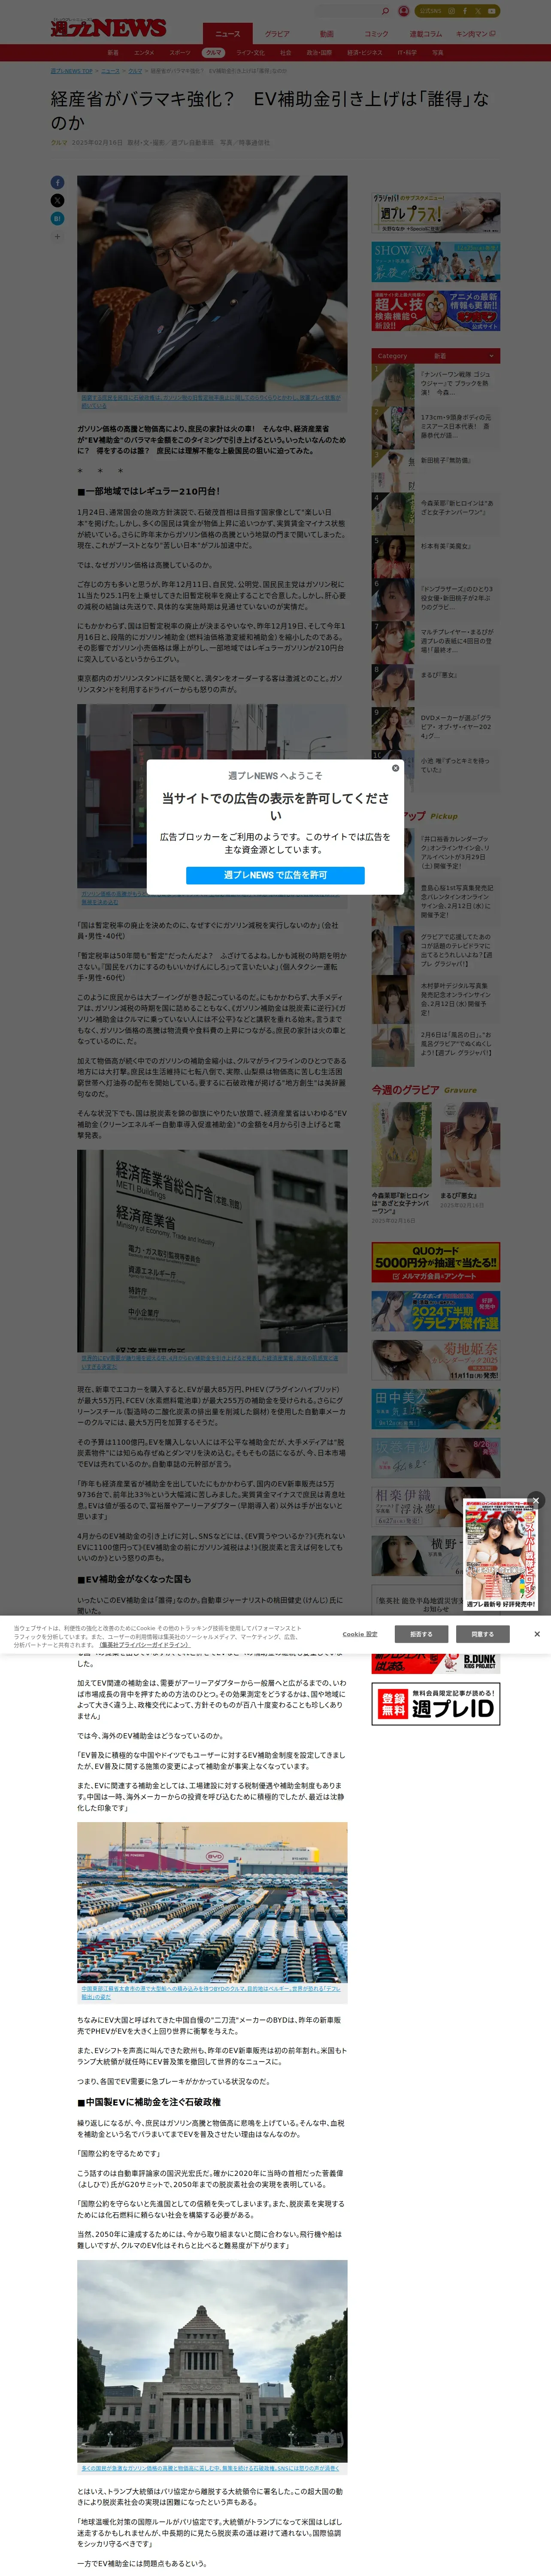Open the SHOWWA sidebar banner
The height and width of the screenshot is (2576, 551).
coord(436,262)
